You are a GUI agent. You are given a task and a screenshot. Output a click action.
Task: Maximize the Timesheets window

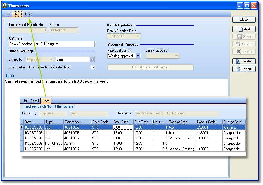(x=247, y=5)
